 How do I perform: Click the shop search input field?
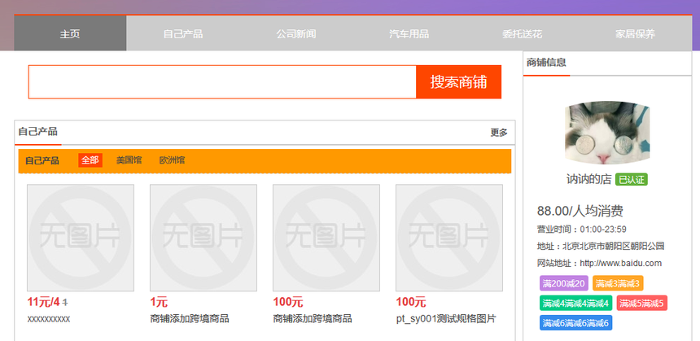pos(222,82)
